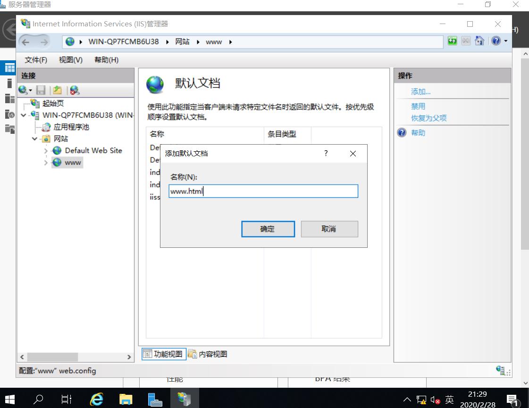Click the 确定 button in the dialog
This screenshot has height=408, width=529.
(268, 228)
